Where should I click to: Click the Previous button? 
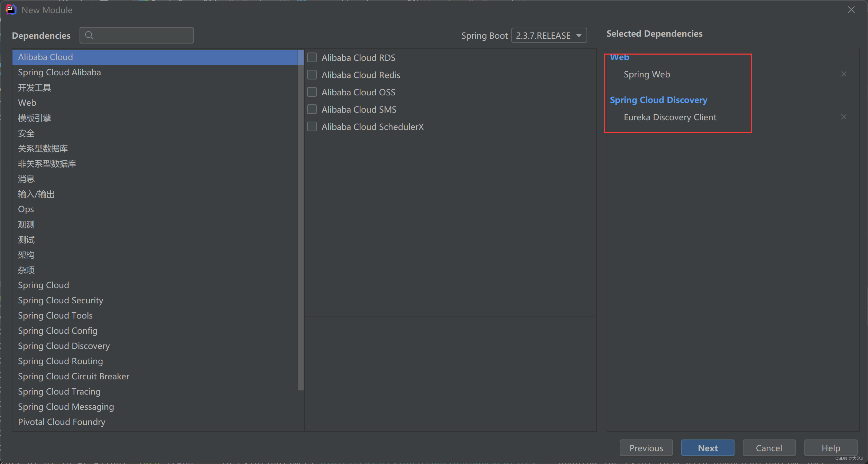[x=646, y=448]
